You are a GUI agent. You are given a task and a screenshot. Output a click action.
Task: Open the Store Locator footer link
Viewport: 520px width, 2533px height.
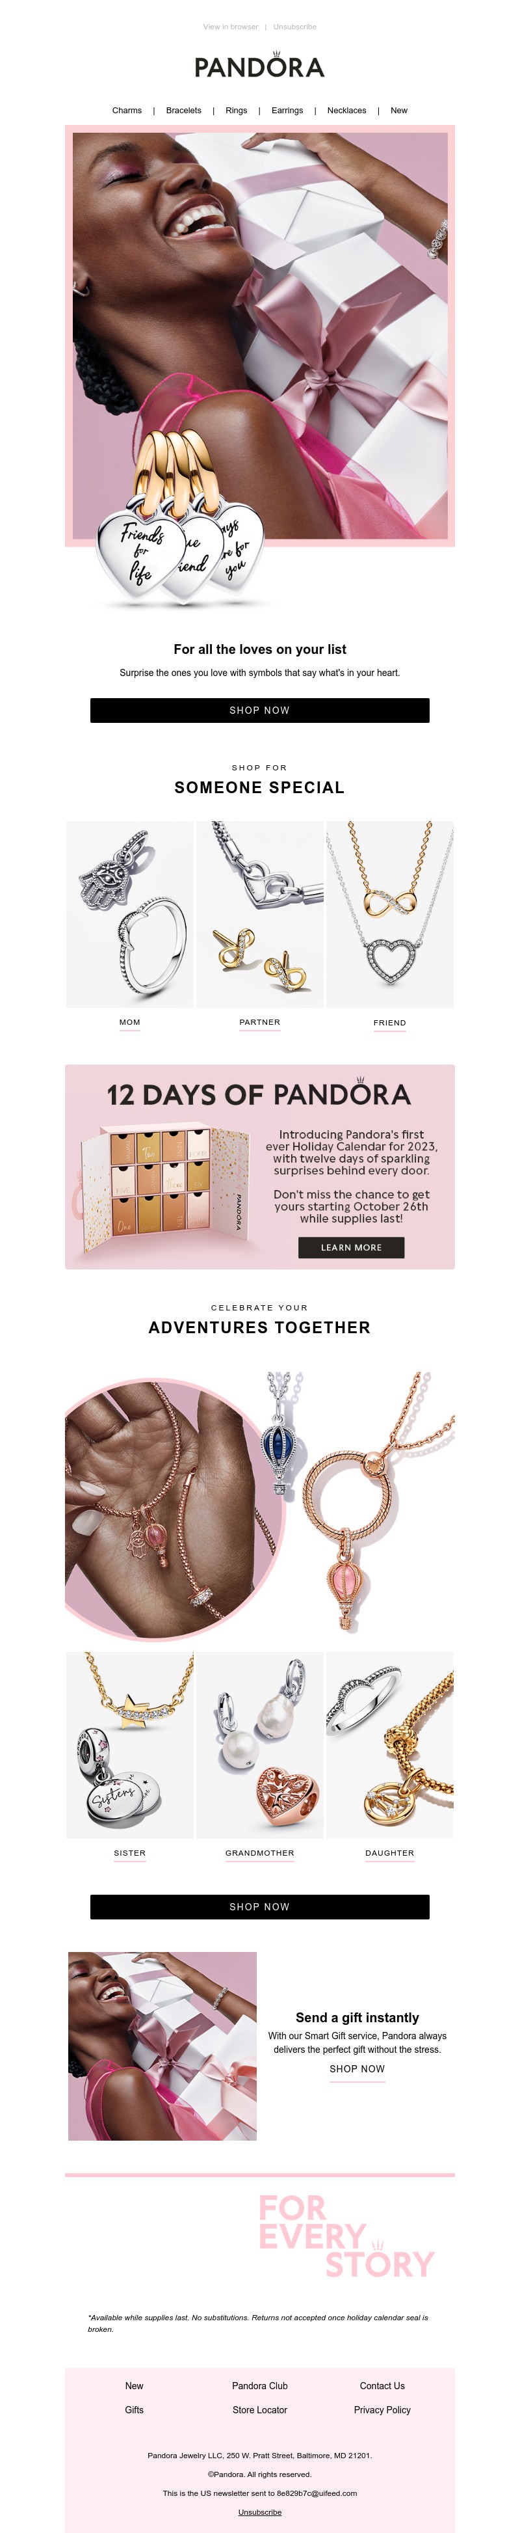[259, 2409]
